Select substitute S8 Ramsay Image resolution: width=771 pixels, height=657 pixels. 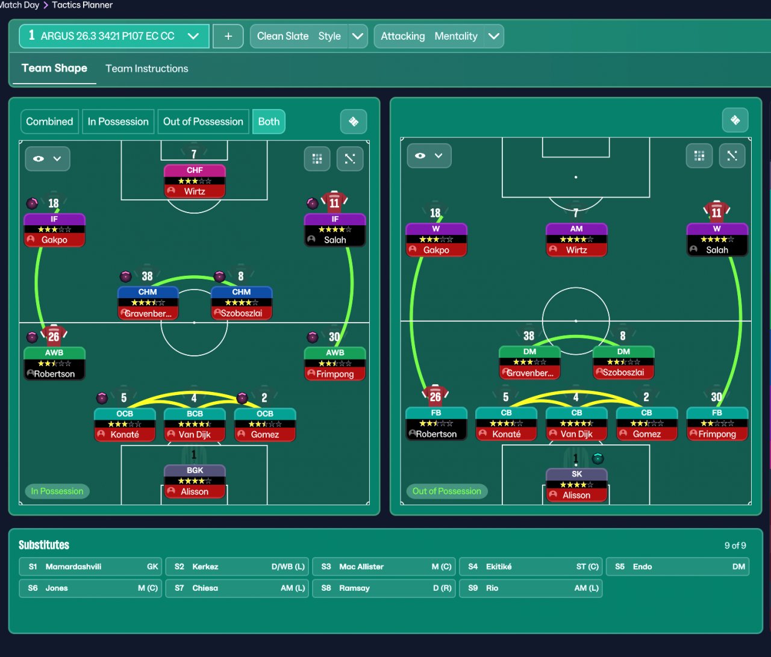(384, 588)
